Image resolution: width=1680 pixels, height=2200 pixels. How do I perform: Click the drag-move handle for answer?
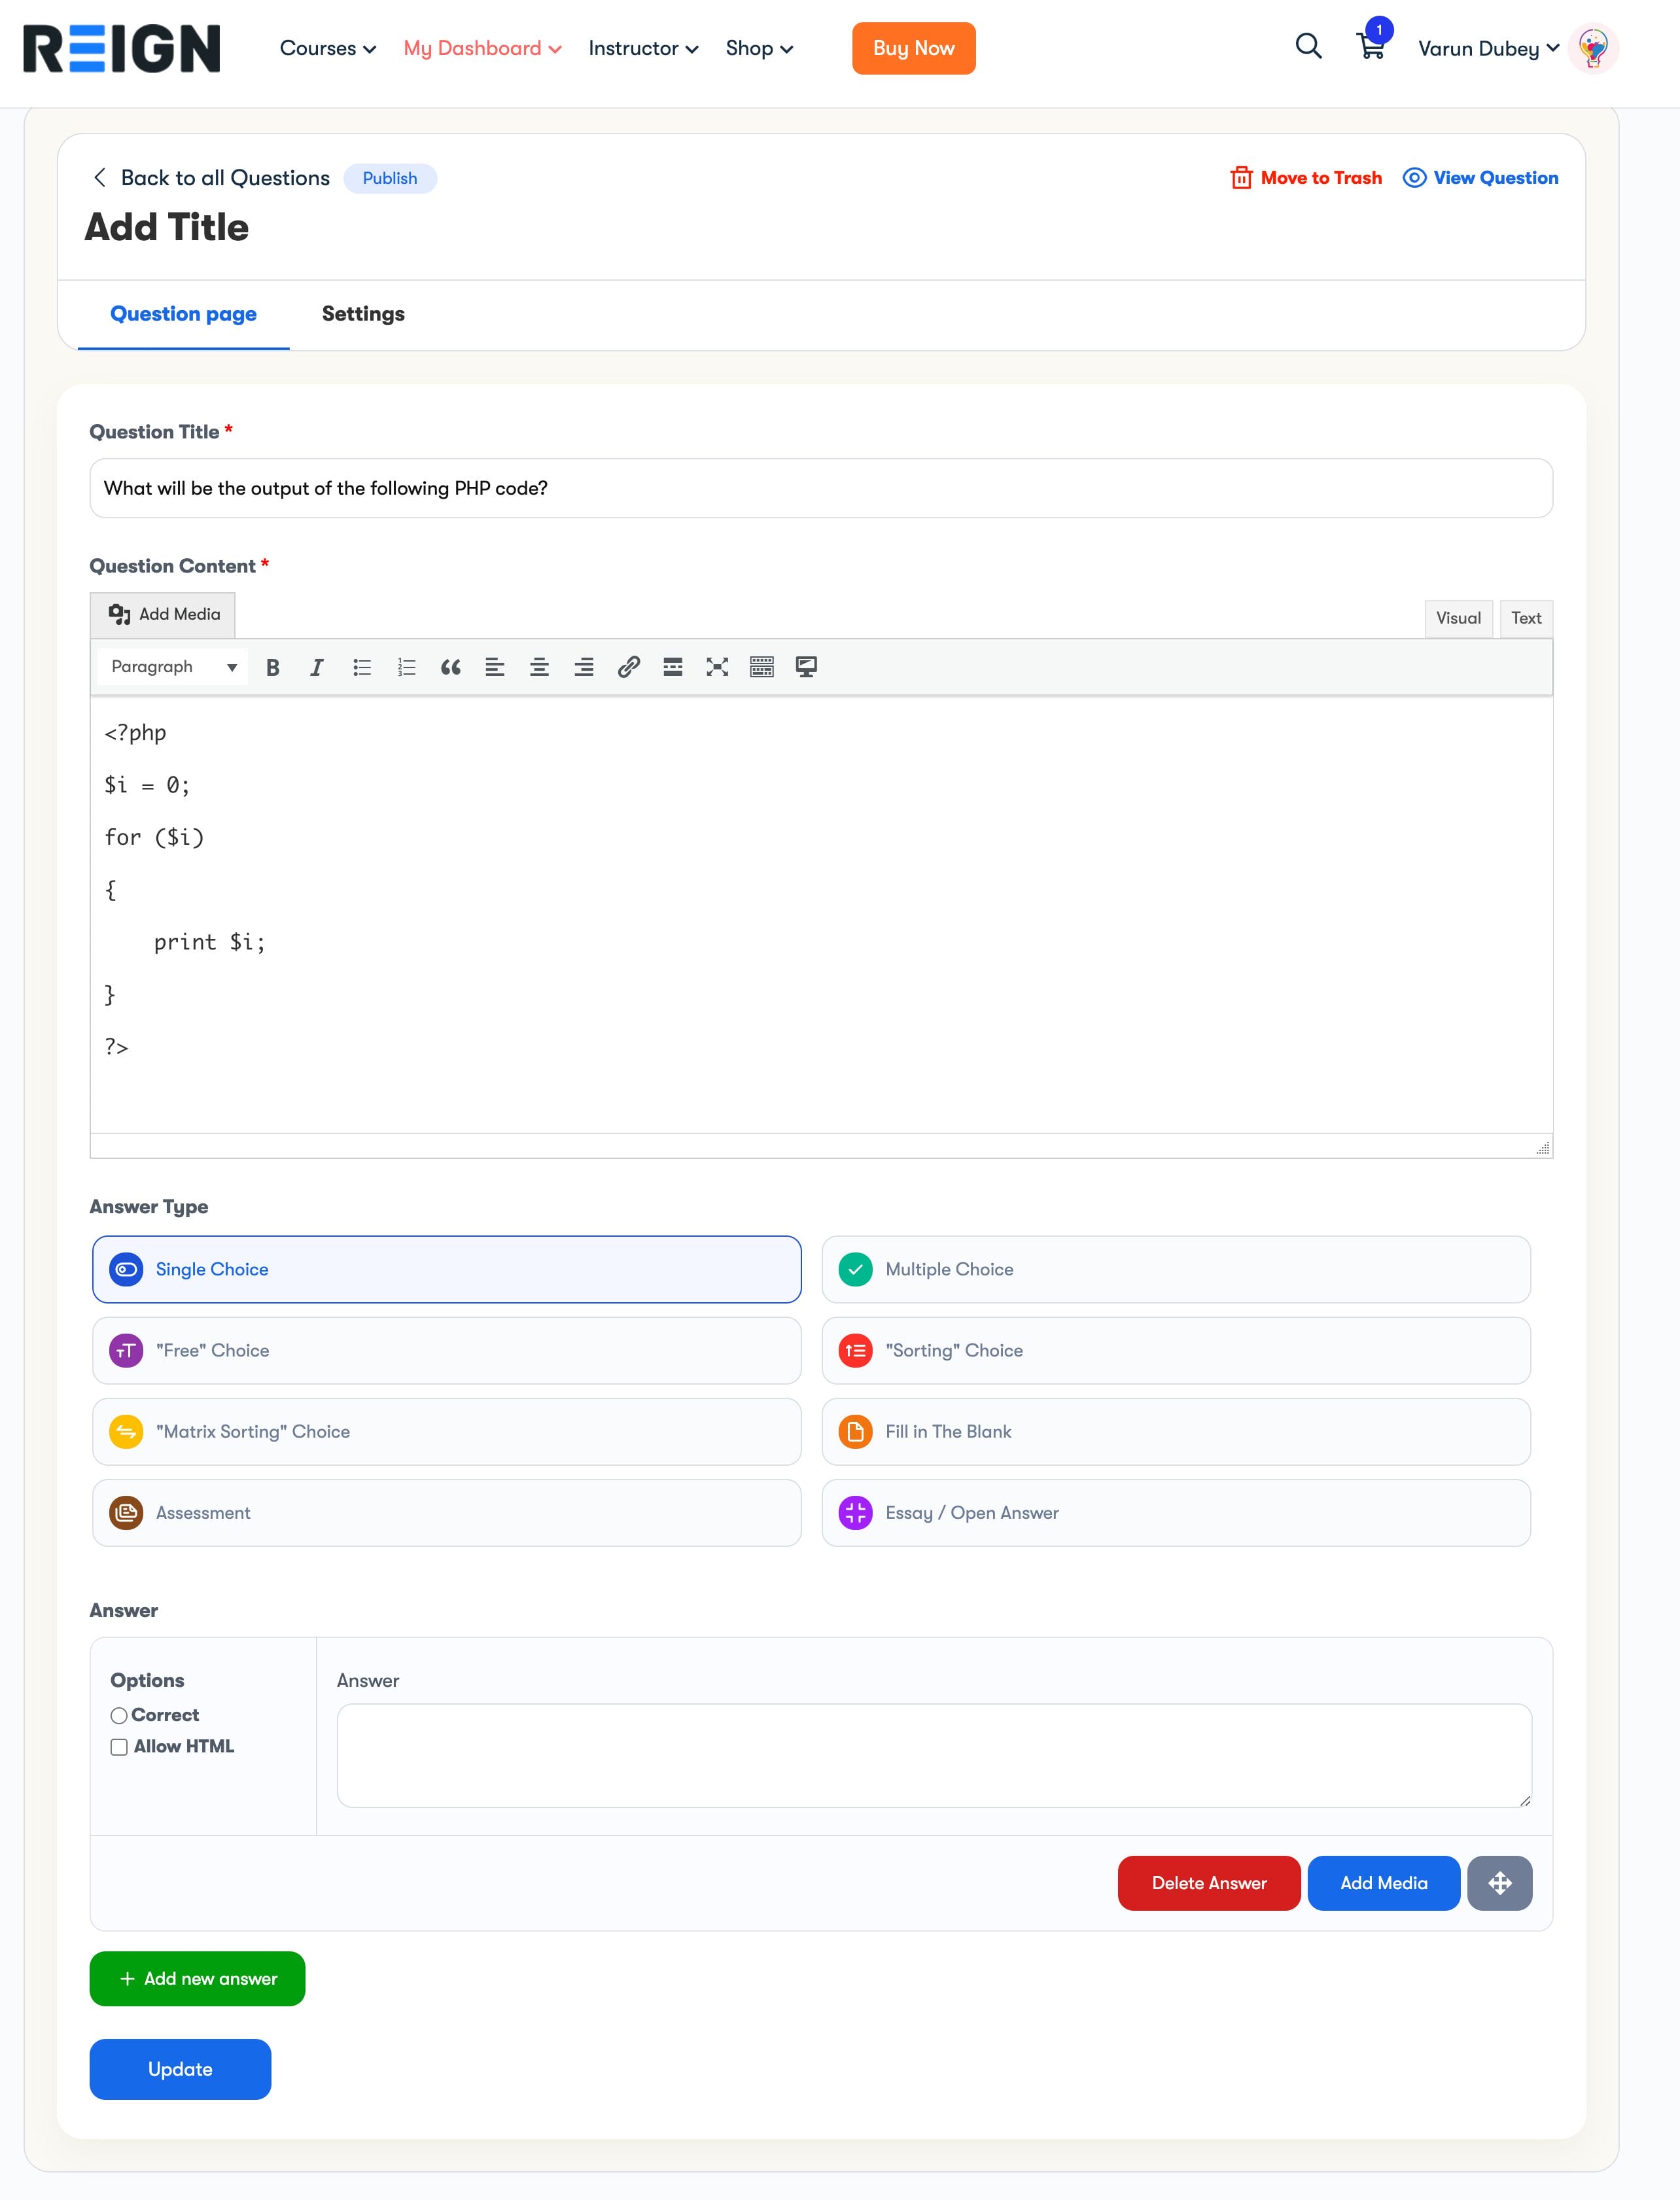1499,1883
